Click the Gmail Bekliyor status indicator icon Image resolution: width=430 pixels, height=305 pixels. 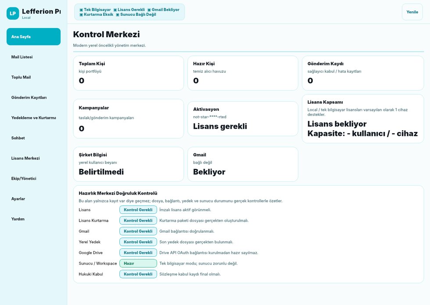pyautogui.click(x=149, y=10)
